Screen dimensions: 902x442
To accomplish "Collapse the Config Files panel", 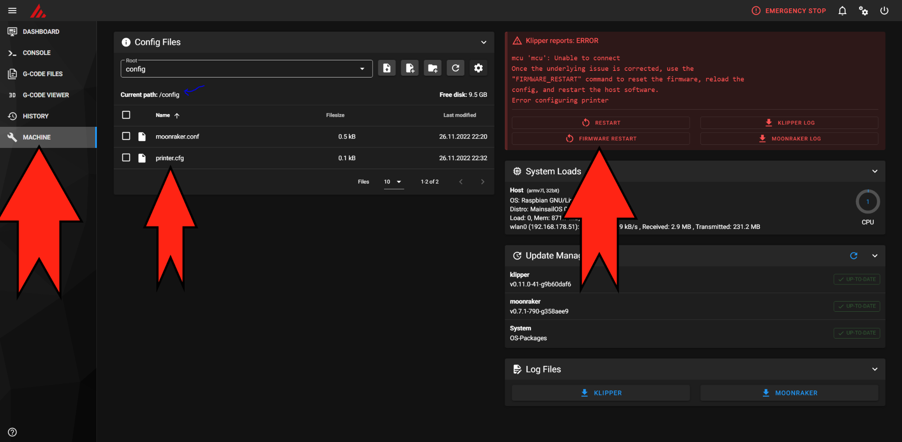I will 484,42.
